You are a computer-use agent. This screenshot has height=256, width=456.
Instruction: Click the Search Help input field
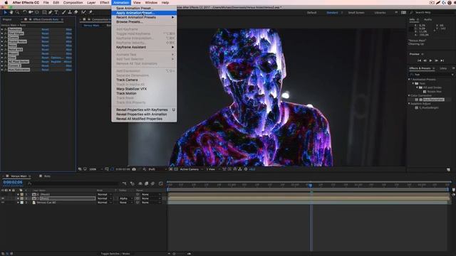tap(432, 13)
